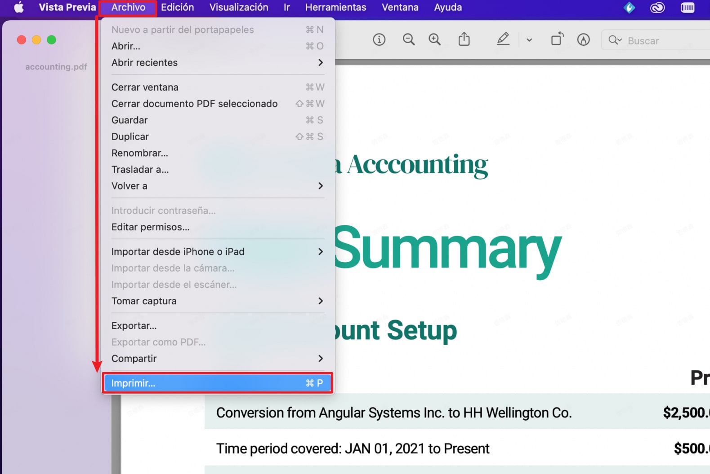The width and height of the screenshot is (710, 474).
Task: Open the Visualización menu
Action: coord(238,8)
